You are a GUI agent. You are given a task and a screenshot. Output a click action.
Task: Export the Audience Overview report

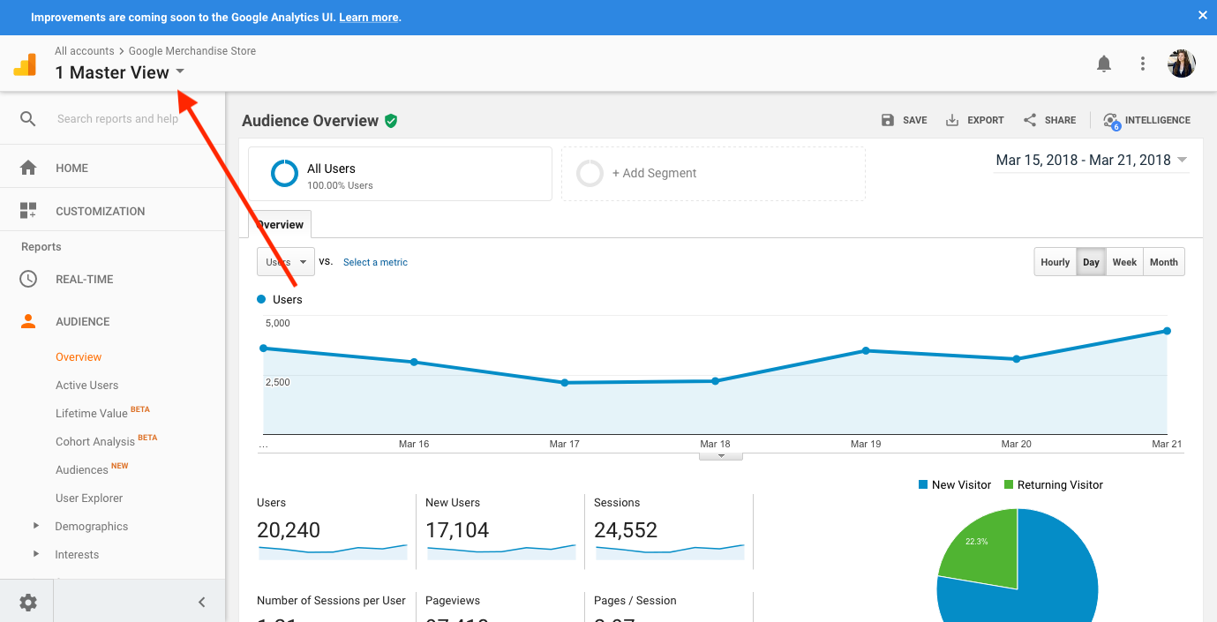tap(974, 120)
